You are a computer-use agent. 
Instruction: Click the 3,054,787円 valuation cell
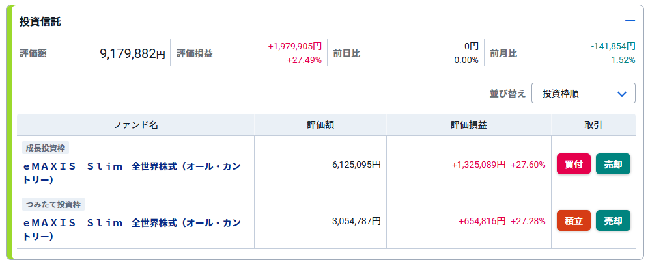[x=356, y=221]
